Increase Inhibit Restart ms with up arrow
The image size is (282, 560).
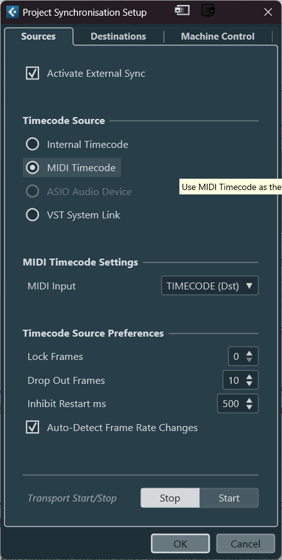pos(249,400)
